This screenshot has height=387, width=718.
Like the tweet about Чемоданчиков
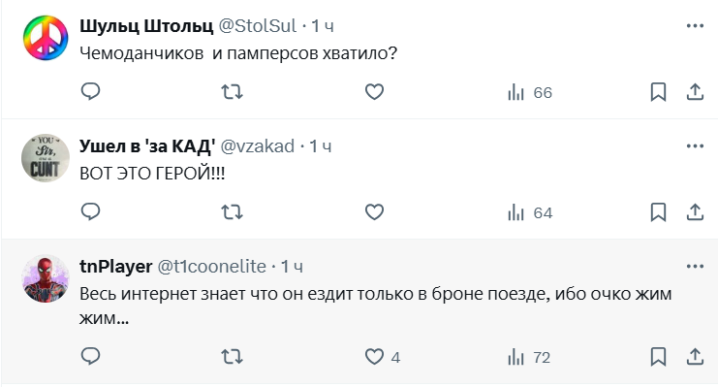(374, 92)
